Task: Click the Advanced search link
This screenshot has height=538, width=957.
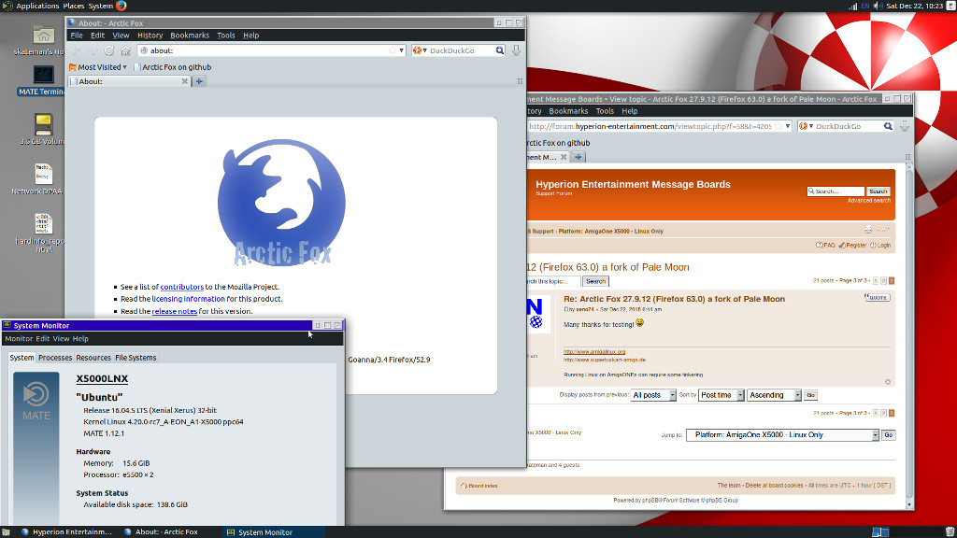Action: click(x=868, y=200)
